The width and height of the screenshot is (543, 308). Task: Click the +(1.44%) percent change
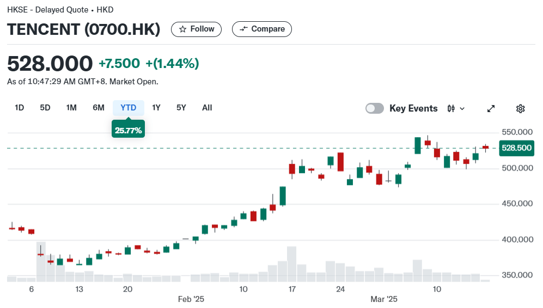pyautogui.click(x=172, y=63)
